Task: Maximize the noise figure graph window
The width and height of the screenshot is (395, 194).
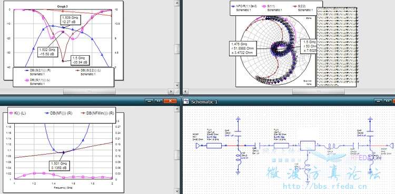Action: coord(159,101)
